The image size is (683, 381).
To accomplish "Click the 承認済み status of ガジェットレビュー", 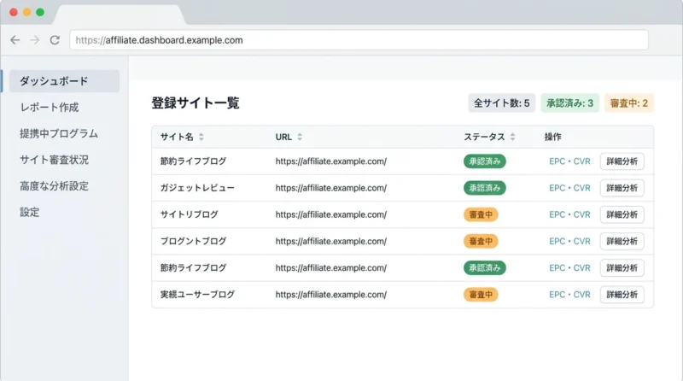I will 485,188.
